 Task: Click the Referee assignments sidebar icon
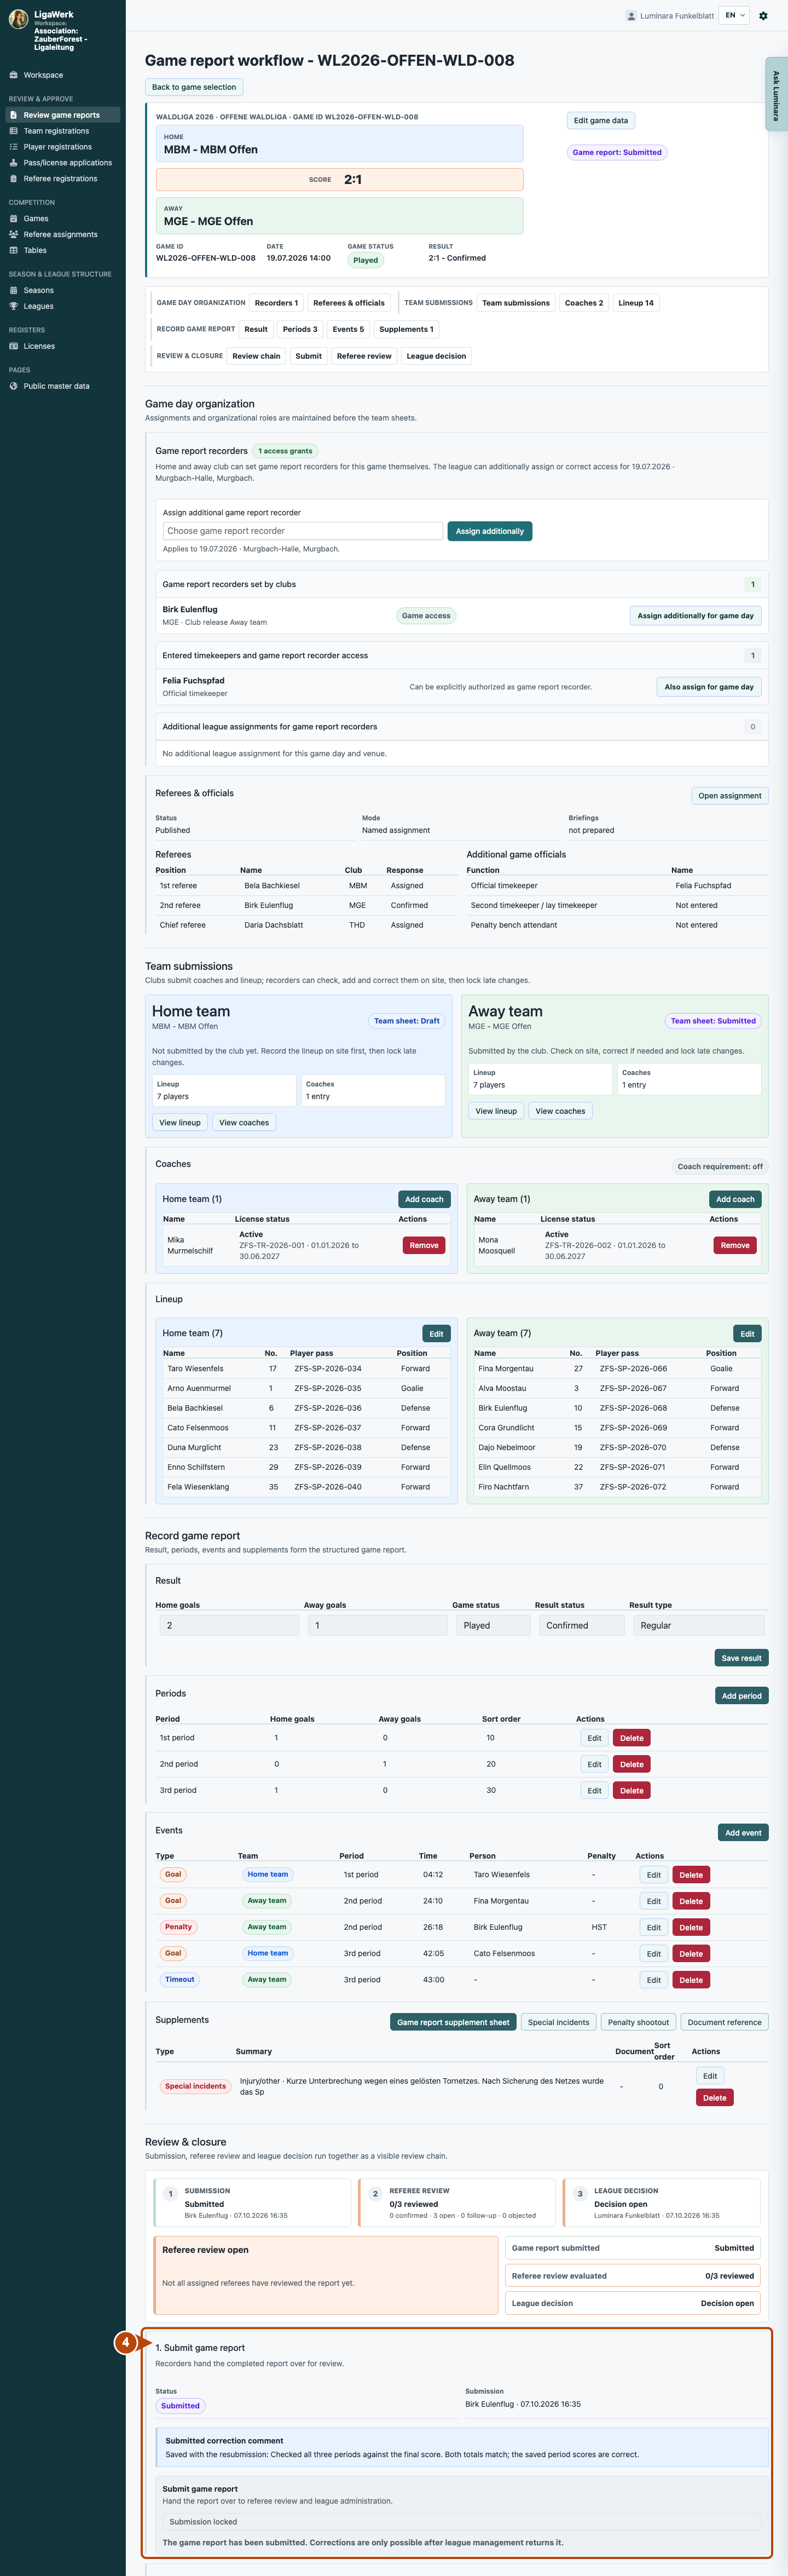[x=14, y=234]
